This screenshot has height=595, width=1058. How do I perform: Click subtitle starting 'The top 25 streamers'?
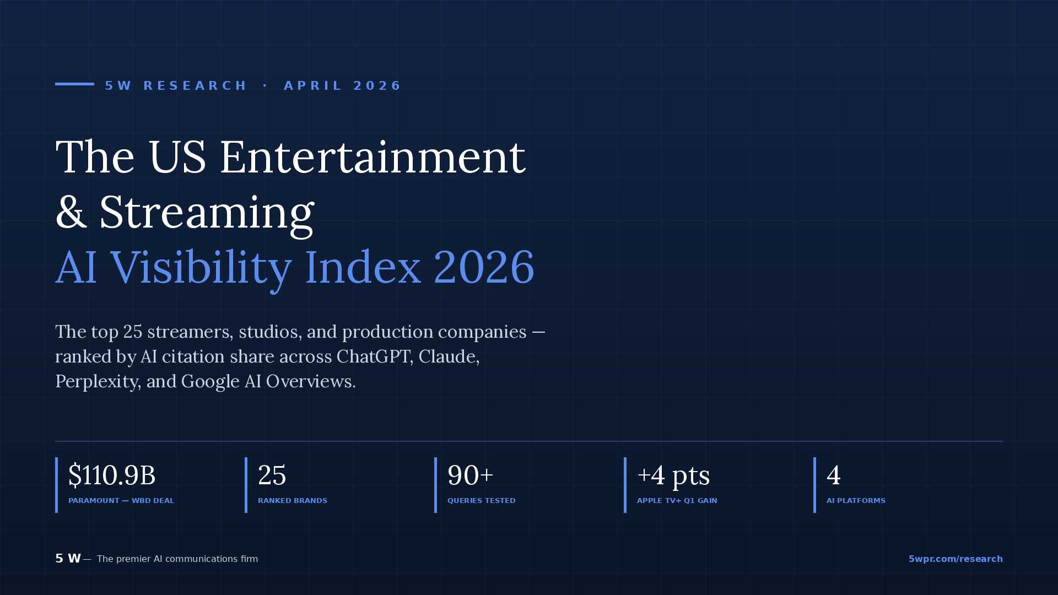300,356
